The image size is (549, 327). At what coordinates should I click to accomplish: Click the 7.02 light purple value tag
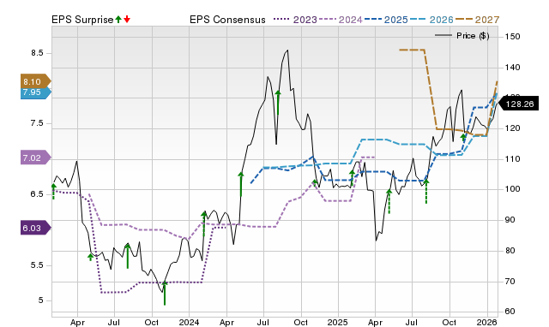pos(36,158)
